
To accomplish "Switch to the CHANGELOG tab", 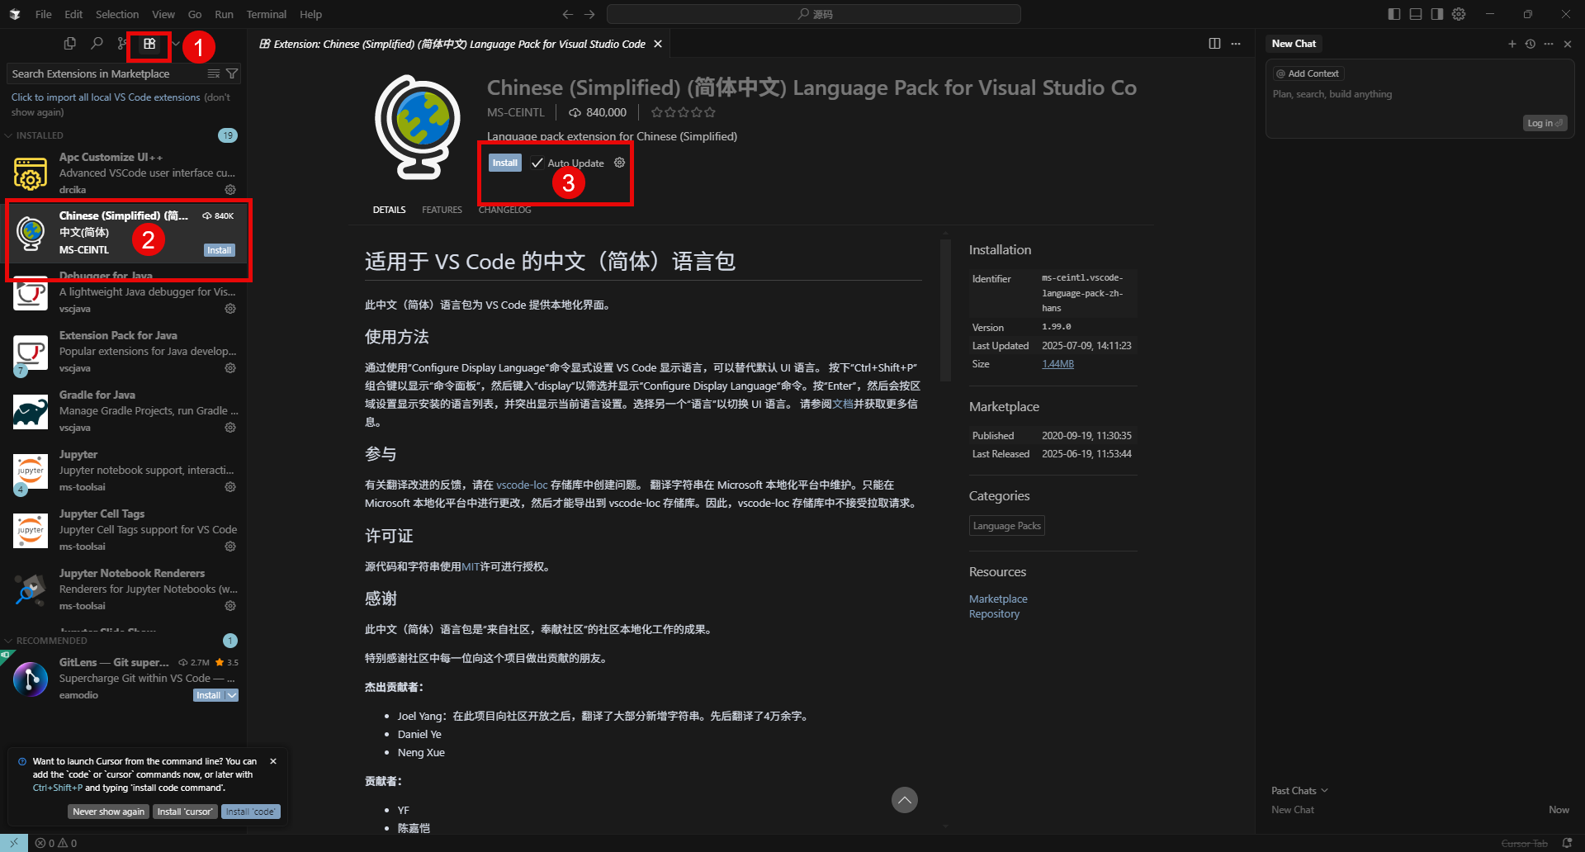I will point(504,210).
